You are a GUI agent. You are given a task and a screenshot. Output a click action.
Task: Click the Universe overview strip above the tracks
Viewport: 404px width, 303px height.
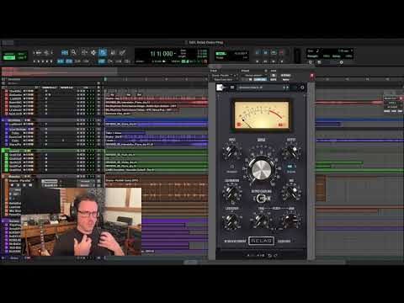tap(104, 71)
